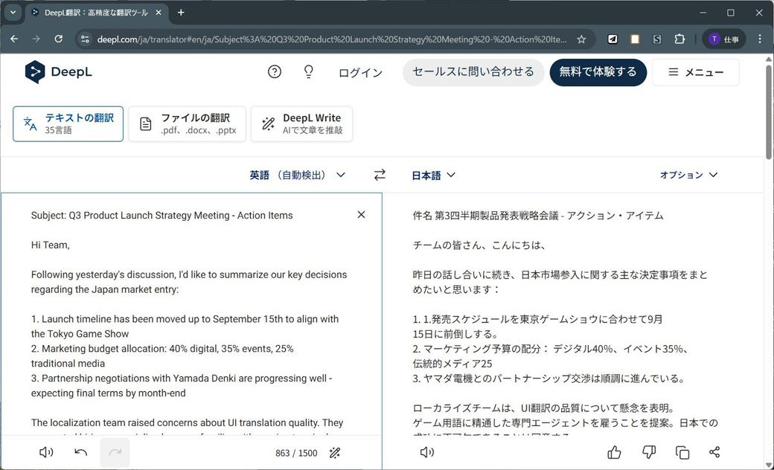Click the S extension icon in toolbar

[656, 39]
